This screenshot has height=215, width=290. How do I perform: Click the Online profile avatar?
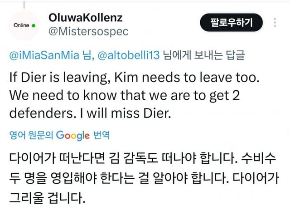(24, 25)
